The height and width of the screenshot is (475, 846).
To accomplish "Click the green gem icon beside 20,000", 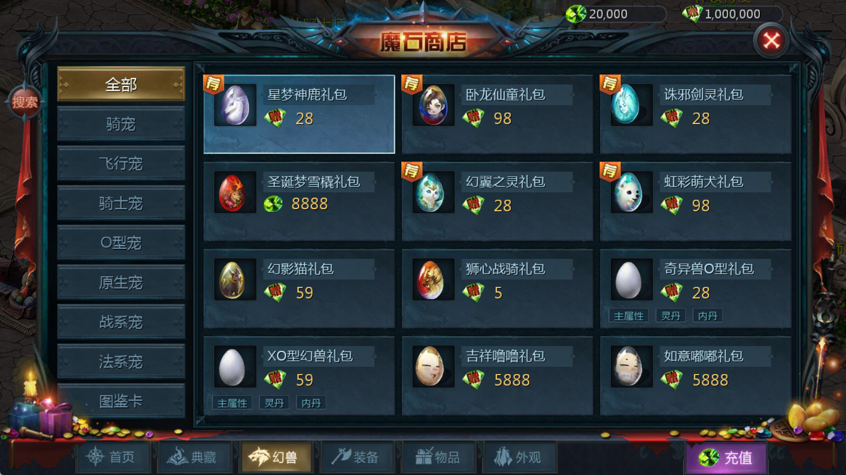I will click(576, 14).
